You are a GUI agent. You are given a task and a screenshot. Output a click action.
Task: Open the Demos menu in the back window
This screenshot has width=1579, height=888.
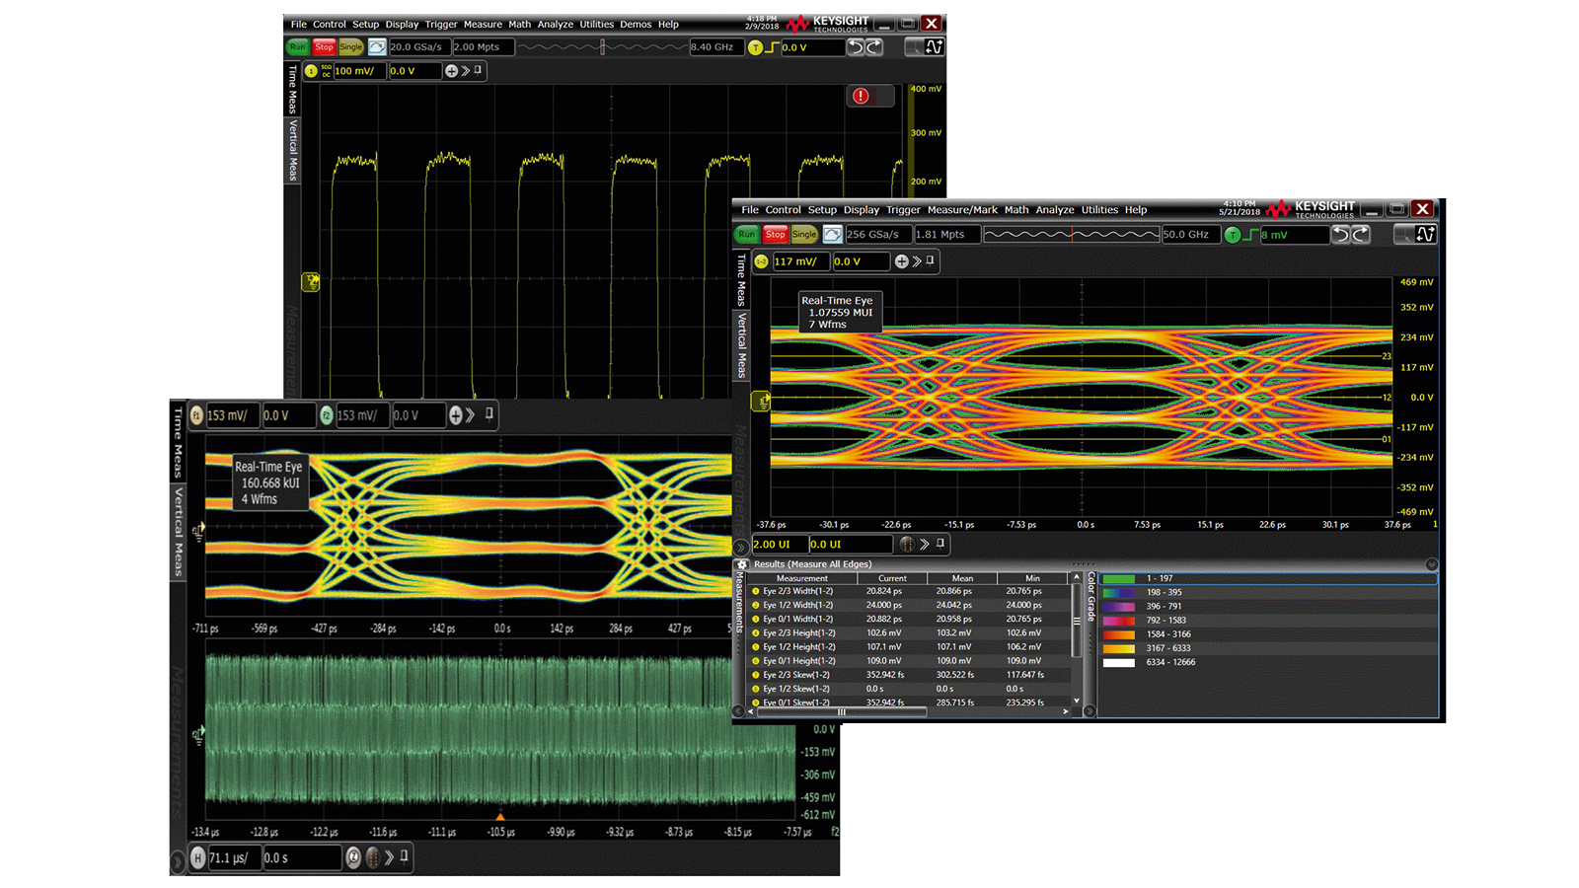(x=636, y=25)
